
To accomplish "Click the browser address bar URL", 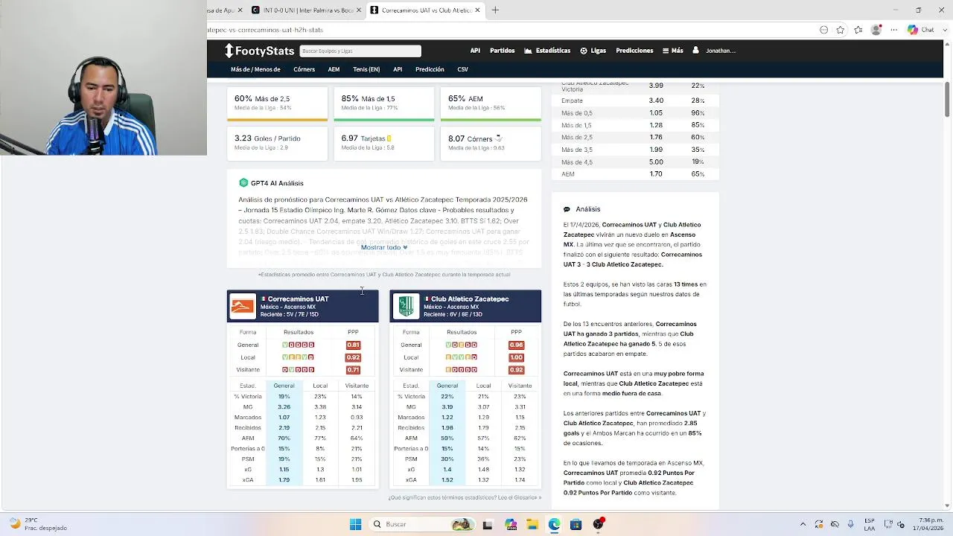I will pyautogui.click(x=265, y=30).
